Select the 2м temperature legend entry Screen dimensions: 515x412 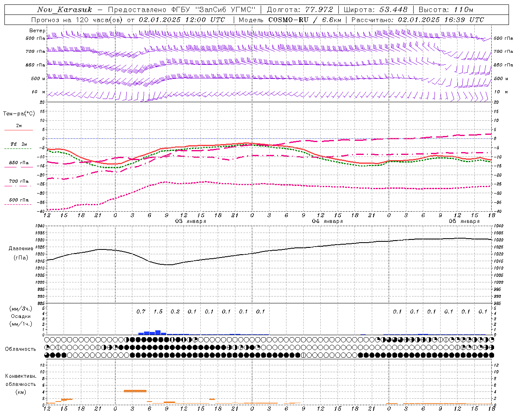(19, 126)
